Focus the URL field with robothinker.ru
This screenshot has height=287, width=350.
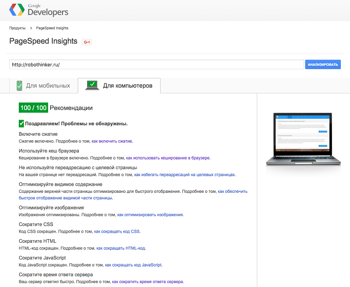(x=157, y=64)
